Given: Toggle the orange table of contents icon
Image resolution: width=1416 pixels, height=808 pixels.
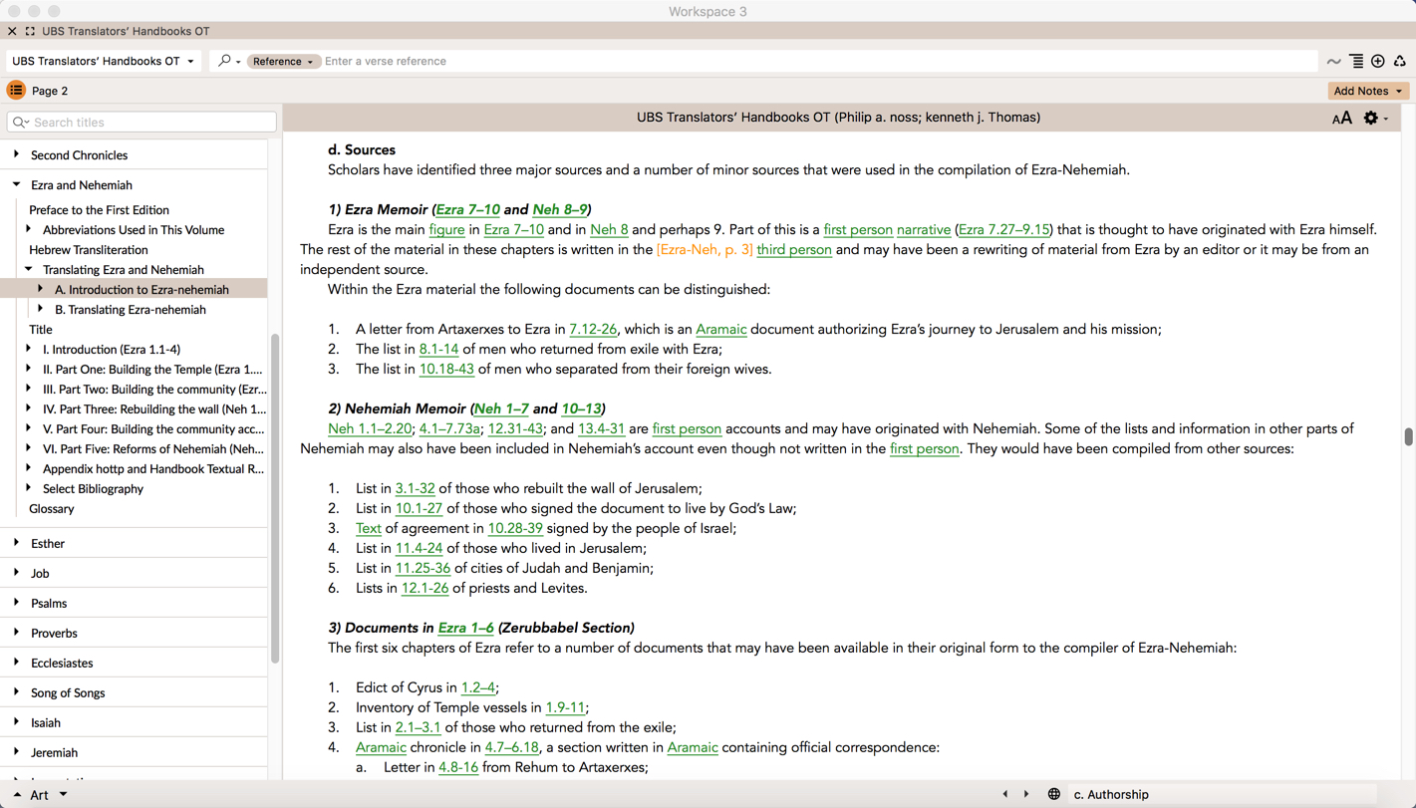Looking at the screenshot, I should 16,91.
